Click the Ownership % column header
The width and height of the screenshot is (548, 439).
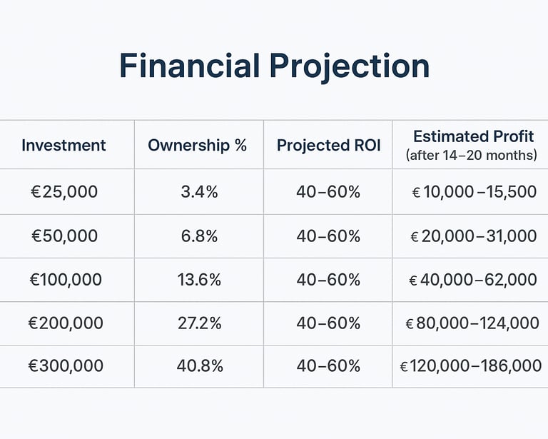tap(198, 146)
